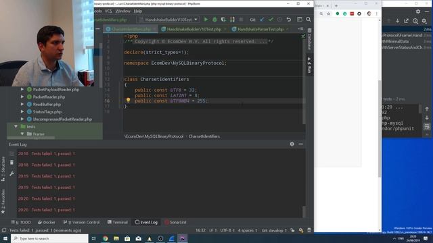Update project with the blue Git arrow
Screen dimensions: 433x243
262,20
